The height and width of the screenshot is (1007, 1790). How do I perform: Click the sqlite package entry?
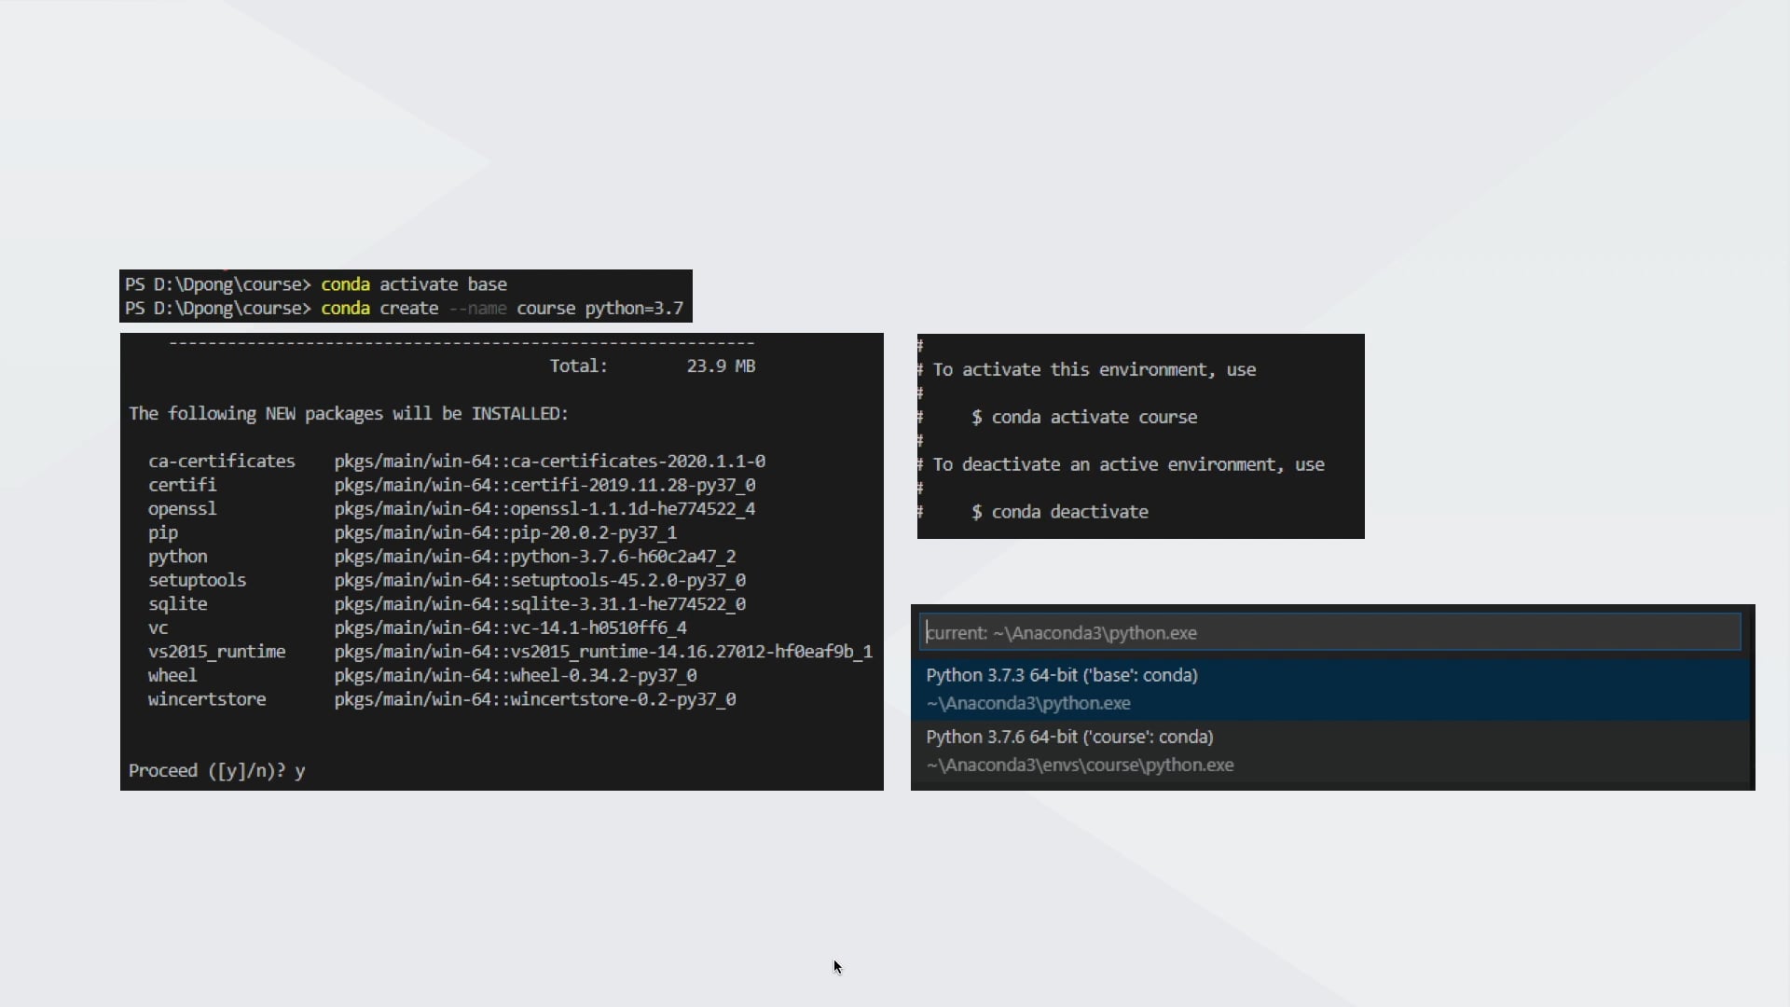[x=177, y=604]
